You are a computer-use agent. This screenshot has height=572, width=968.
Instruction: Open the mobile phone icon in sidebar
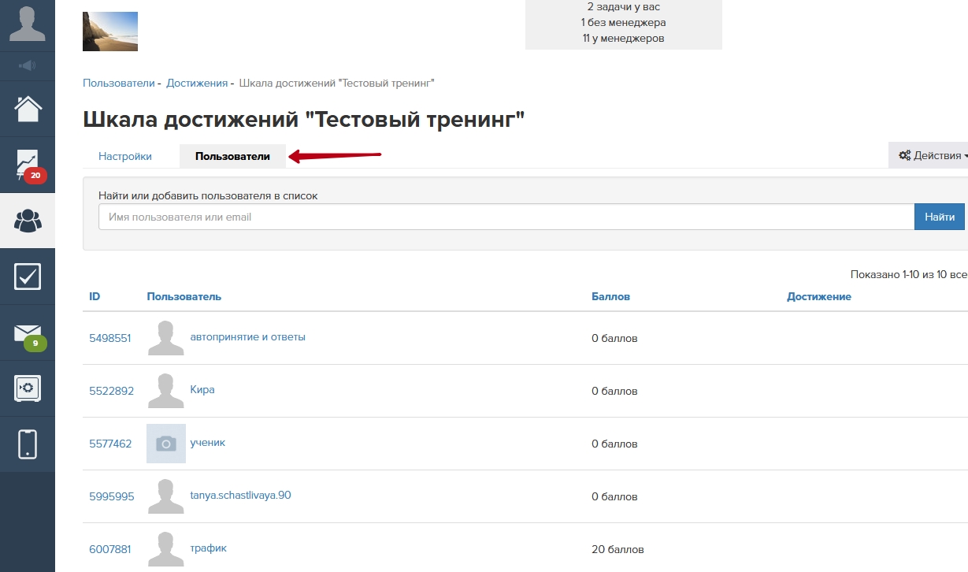click(28, 444)
